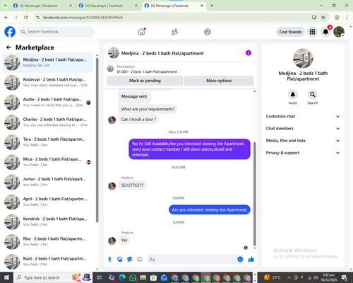Reload the page with the refresh icon
353x283 pixels.
(26, 17)
